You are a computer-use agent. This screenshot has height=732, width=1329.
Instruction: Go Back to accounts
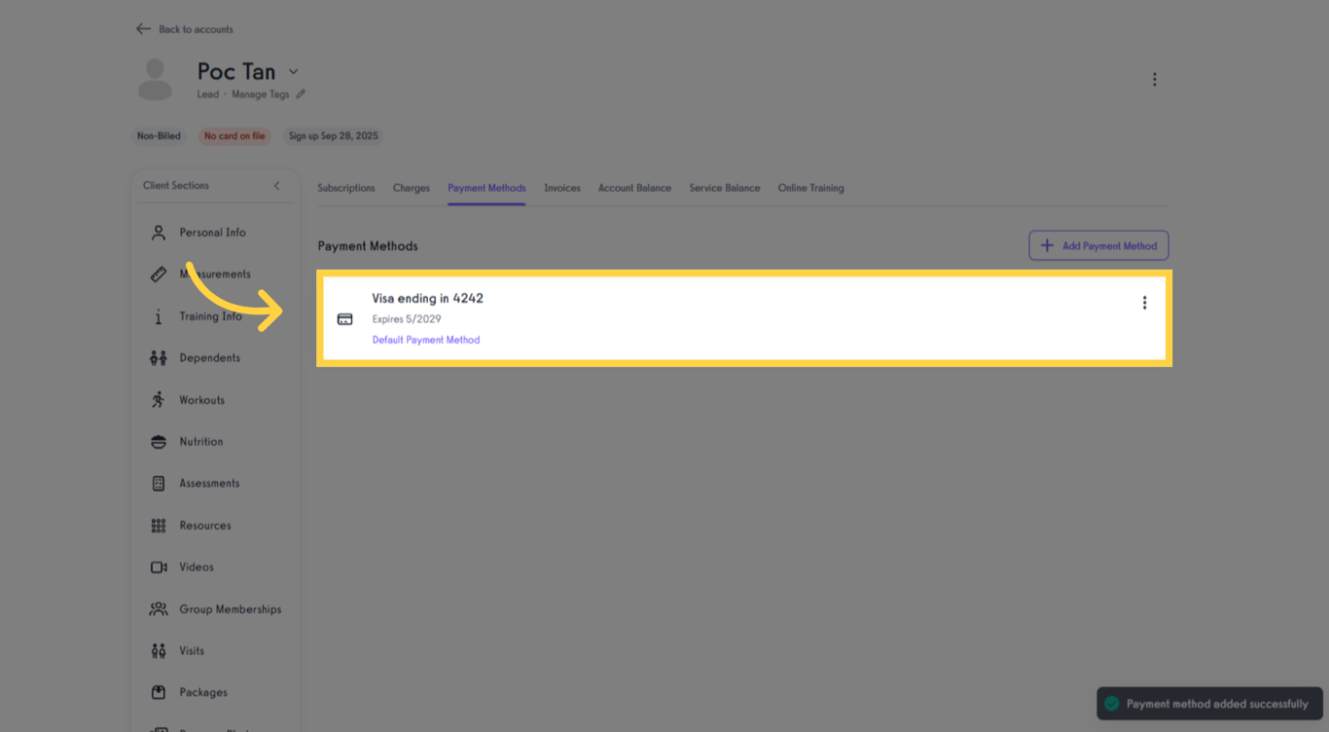click(x=184, y=29)
